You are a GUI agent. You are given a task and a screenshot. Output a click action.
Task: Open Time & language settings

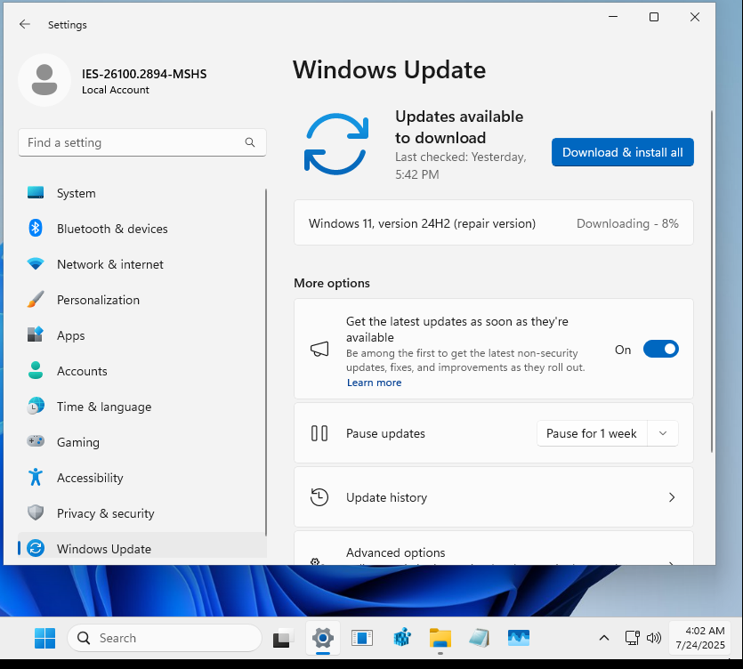(x=141, y=406)
